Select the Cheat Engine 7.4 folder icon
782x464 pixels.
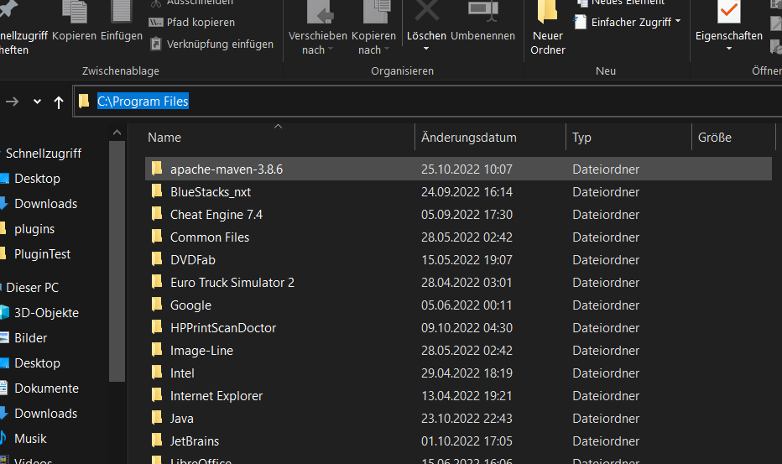tap(157, 213)
